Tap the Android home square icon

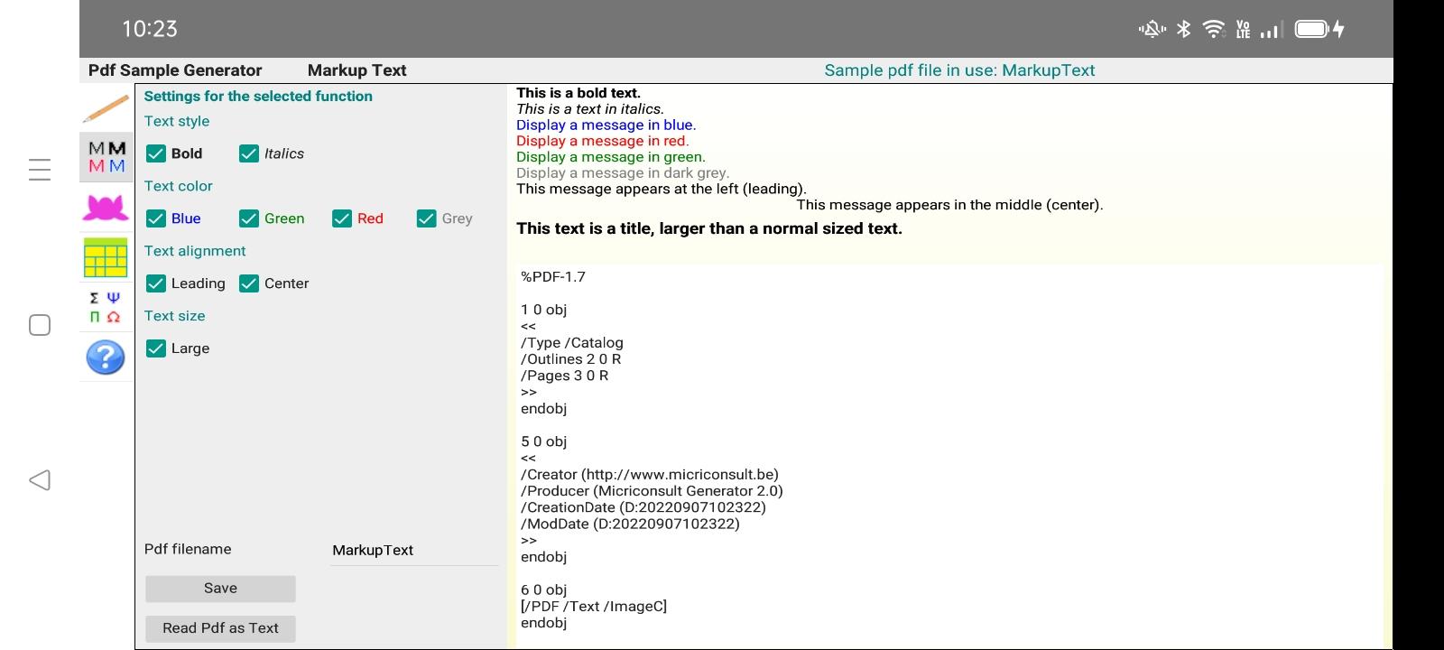click(40, 325)
